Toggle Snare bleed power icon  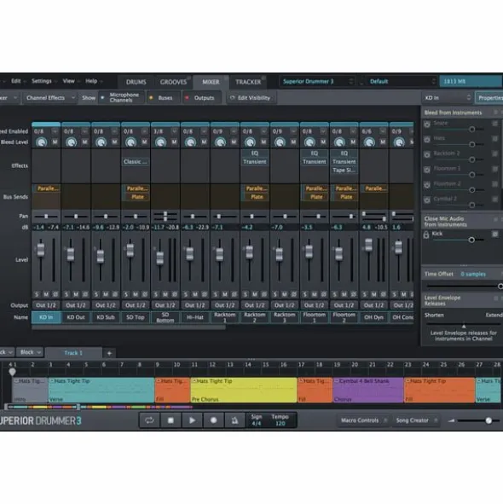427,124
